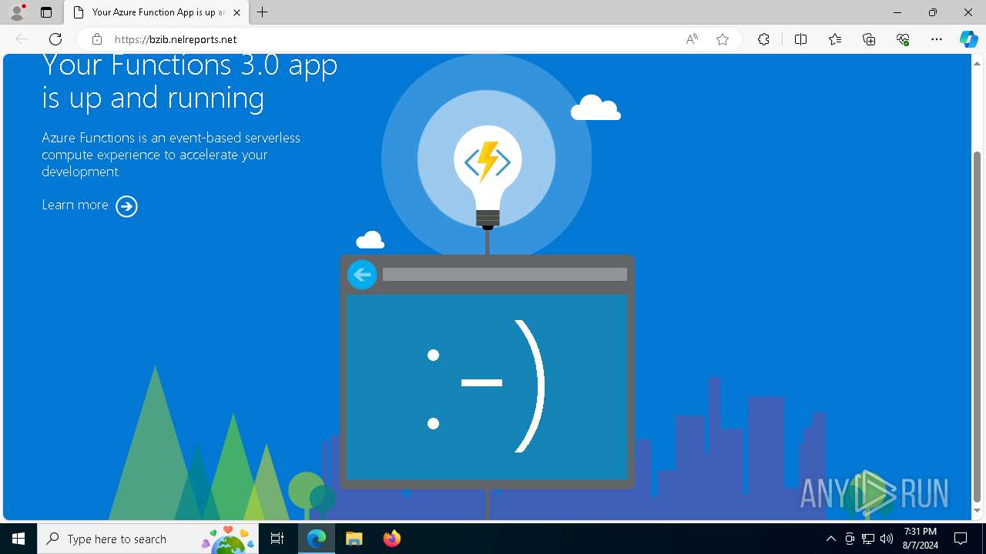
Task: View site information lock icon
Action: click(97, 39)
